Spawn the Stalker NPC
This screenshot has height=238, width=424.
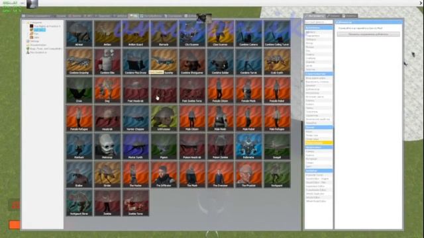79,175
